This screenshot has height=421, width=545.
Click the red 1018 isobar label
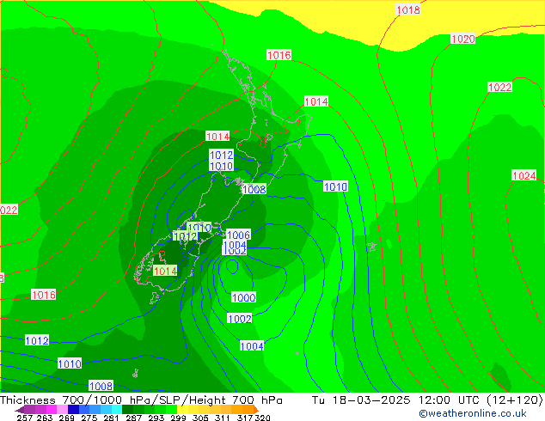tap(408, 10)
